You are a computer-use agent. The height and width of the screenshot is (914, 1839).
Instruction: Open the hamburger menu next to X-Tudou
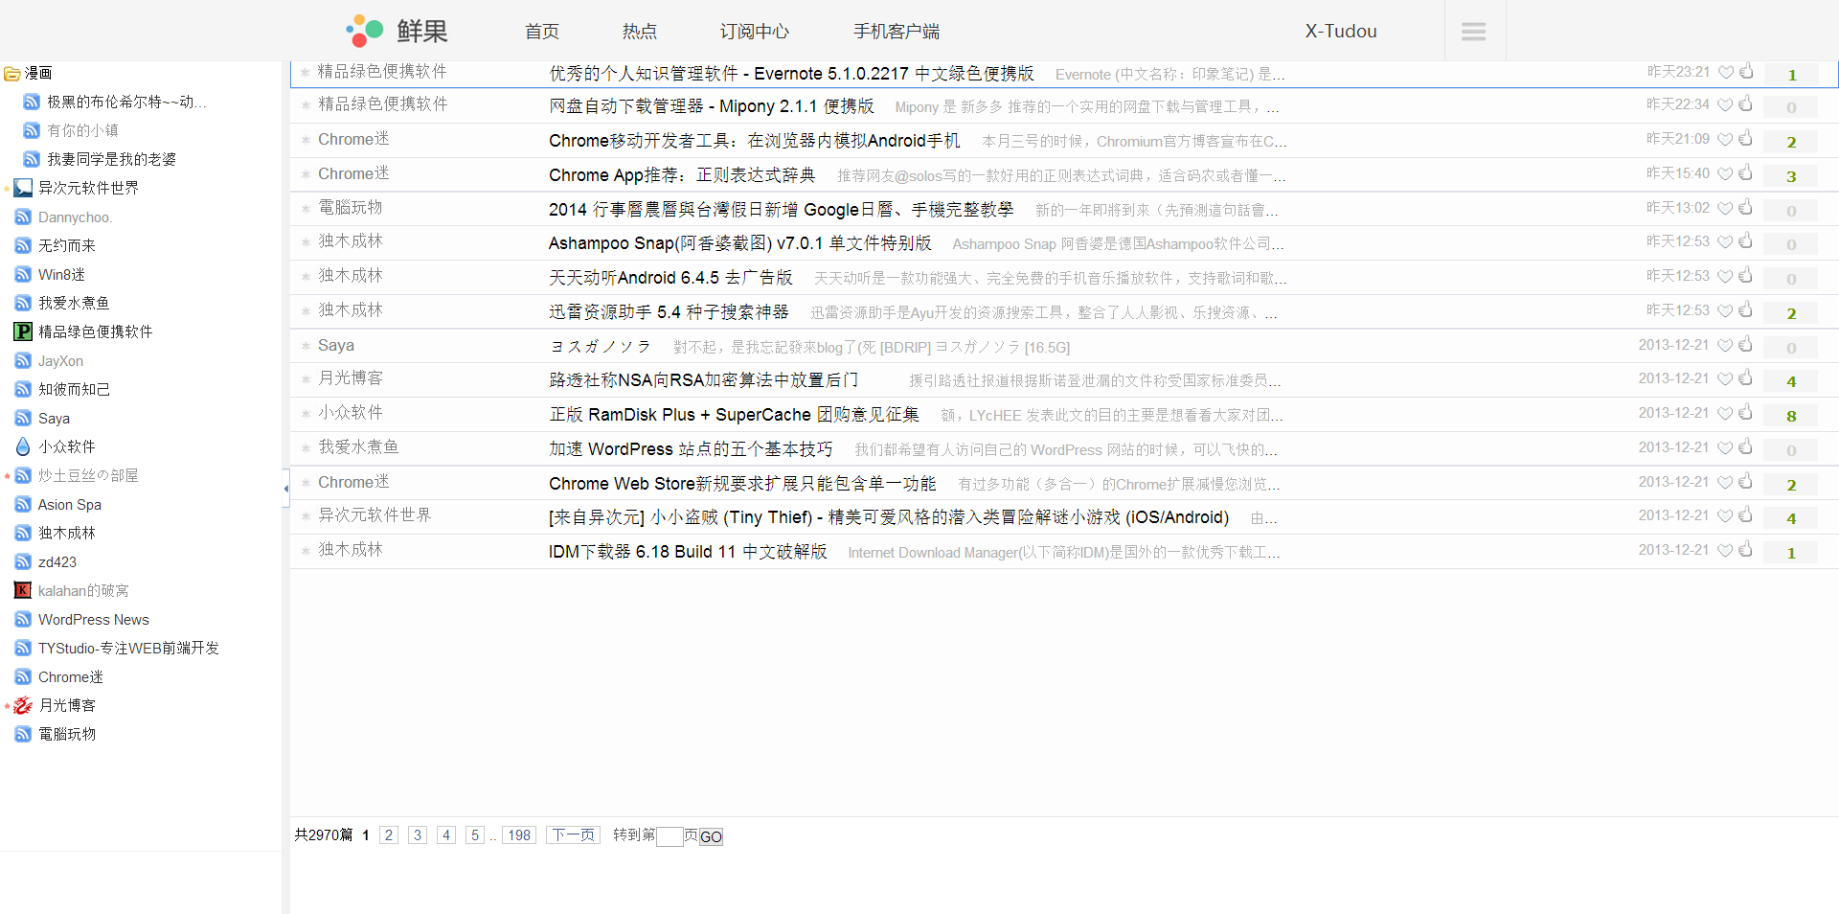(x=1473, y=32)
